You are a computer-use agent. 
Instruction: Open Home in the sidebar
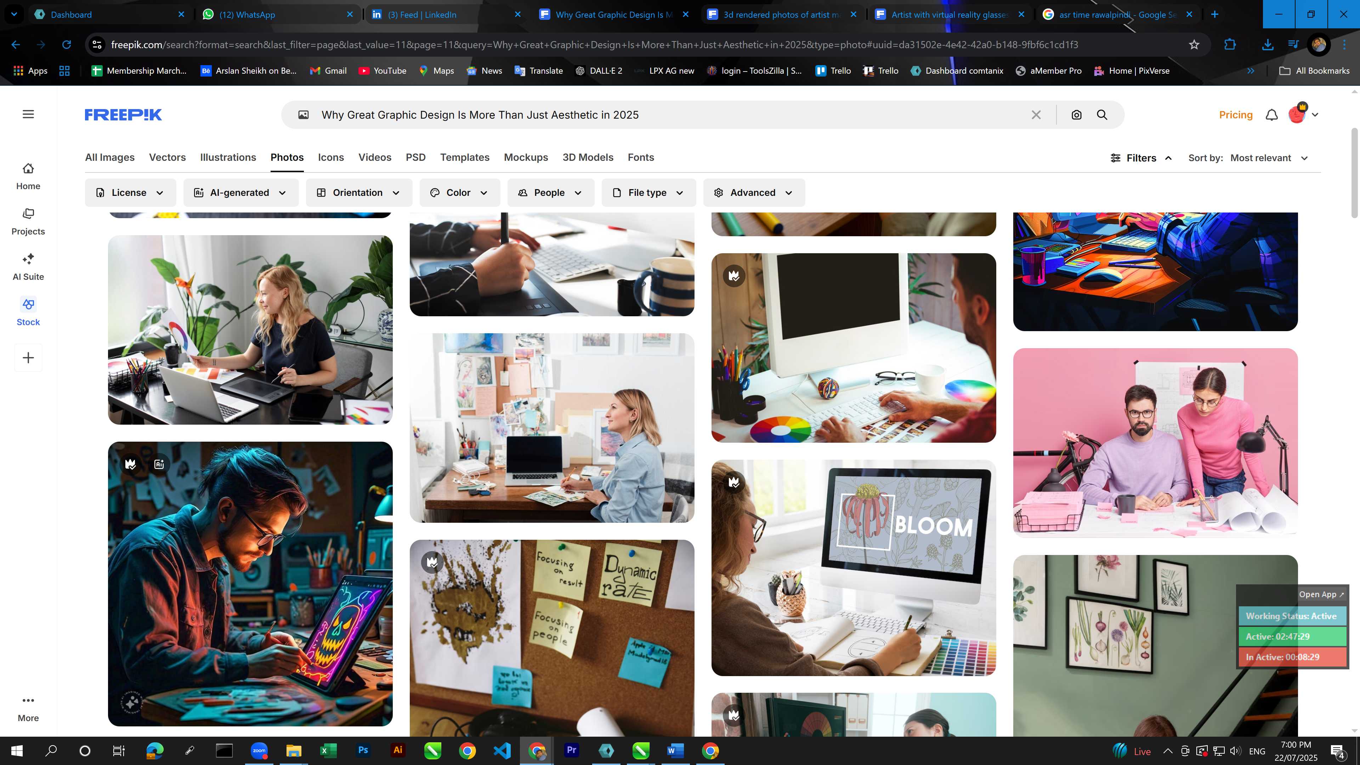[x=28, y=176]
